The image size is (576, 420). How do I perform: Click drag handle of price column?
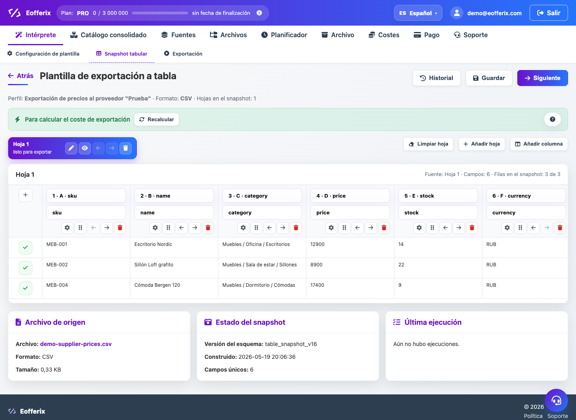coord(344,228)
